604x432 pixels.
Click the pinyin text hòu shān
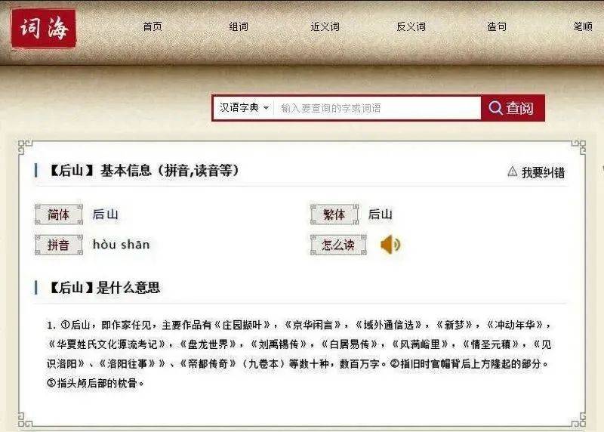[122, 245]
